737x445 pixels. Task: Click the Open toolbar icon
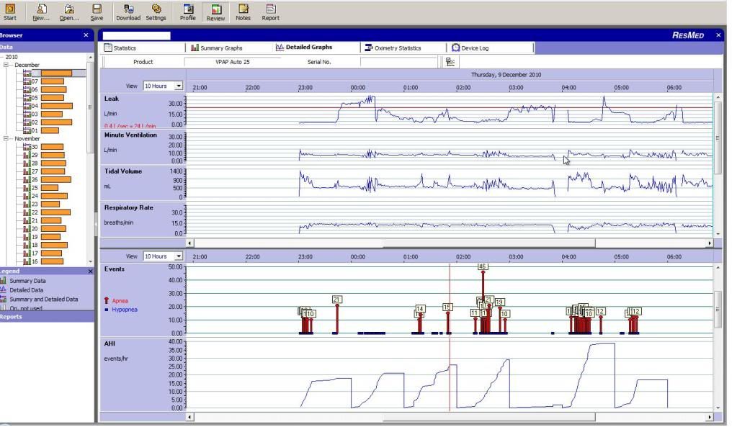pos(68,12)
